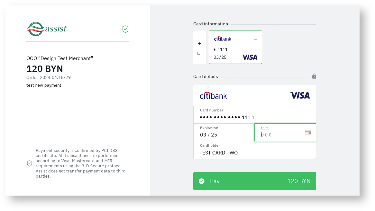Click the checkmark icon on Pay button
Image resolution: width=375 pixels, height=211 pixels.
[x=202, y=181]
